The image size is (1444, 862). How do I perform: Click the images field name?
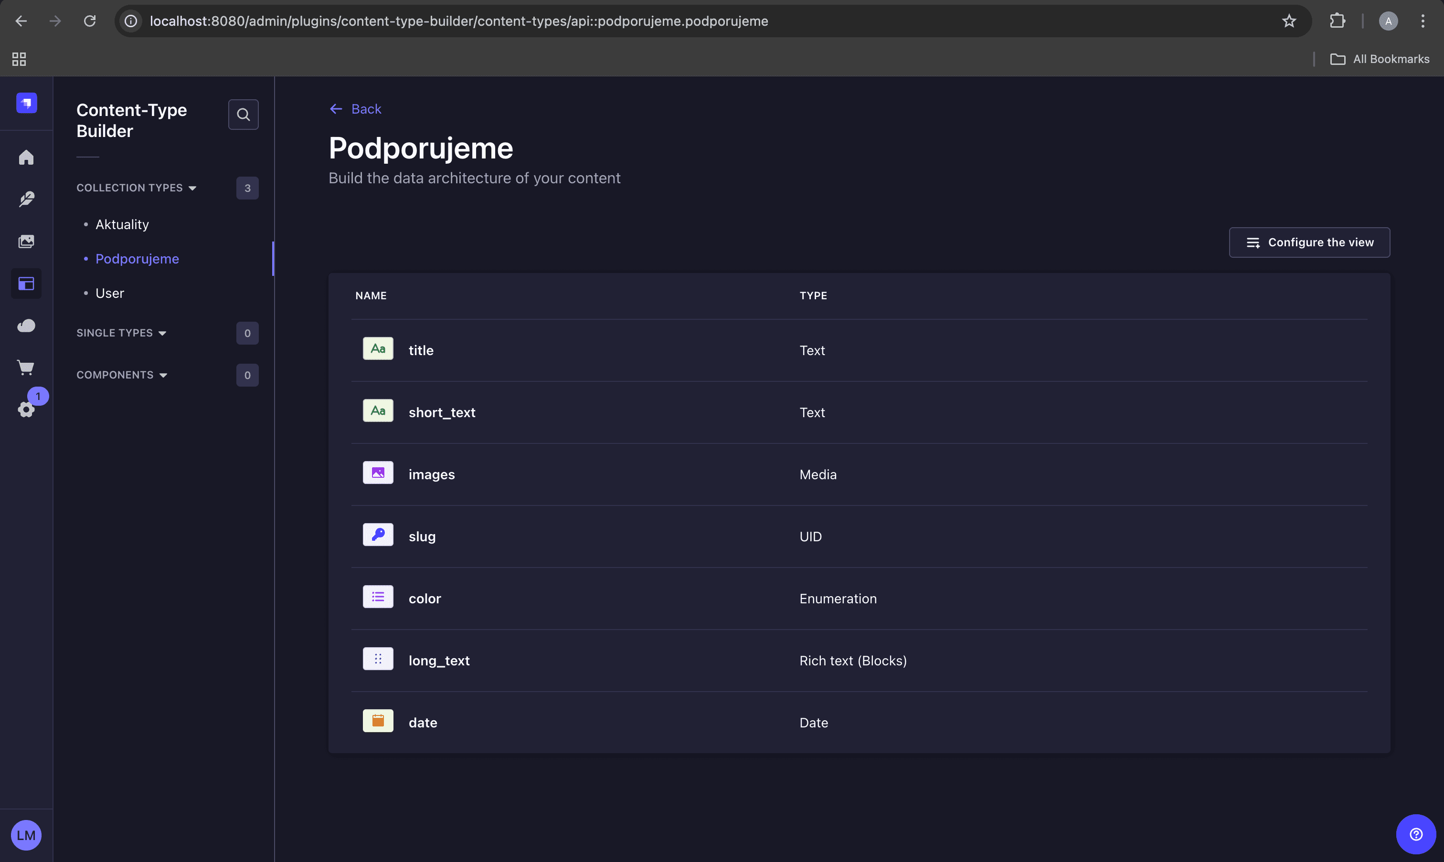coord(431,474)
